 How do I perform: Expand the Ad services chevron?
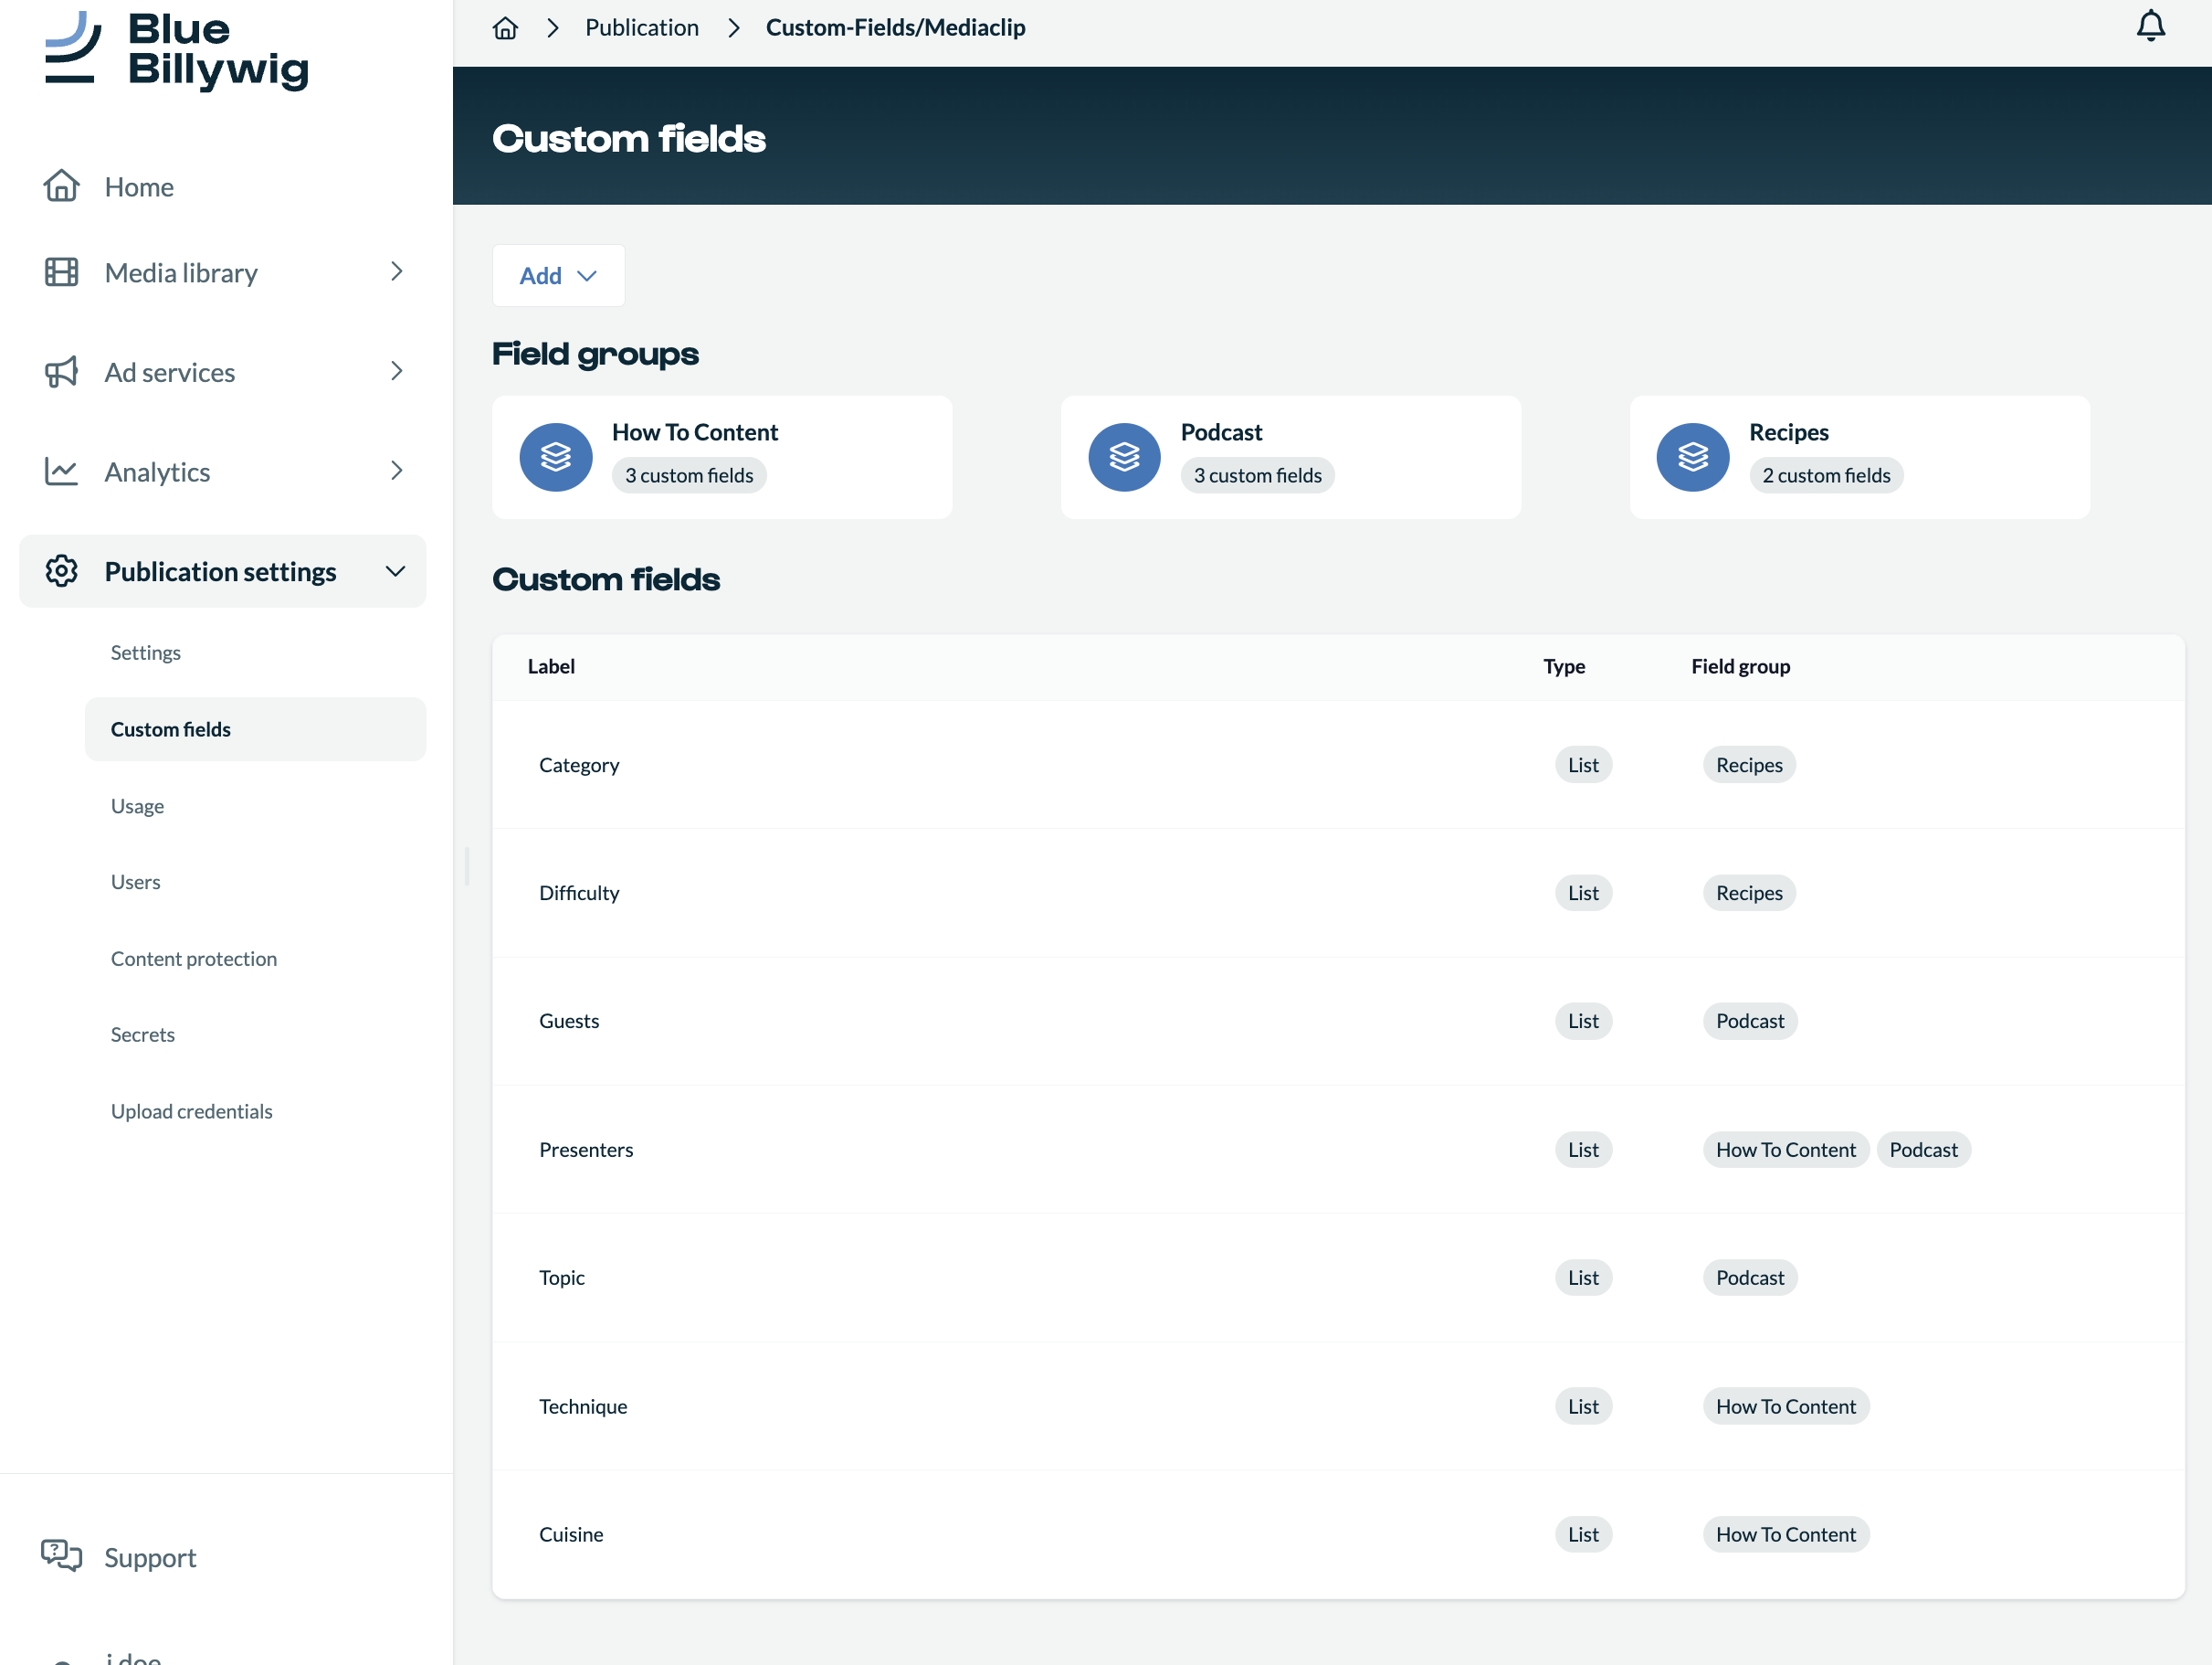tap(397, 371)
